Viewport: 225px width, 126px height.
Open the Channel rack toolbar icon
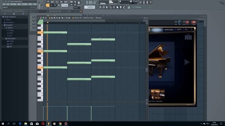pos(104,7)
